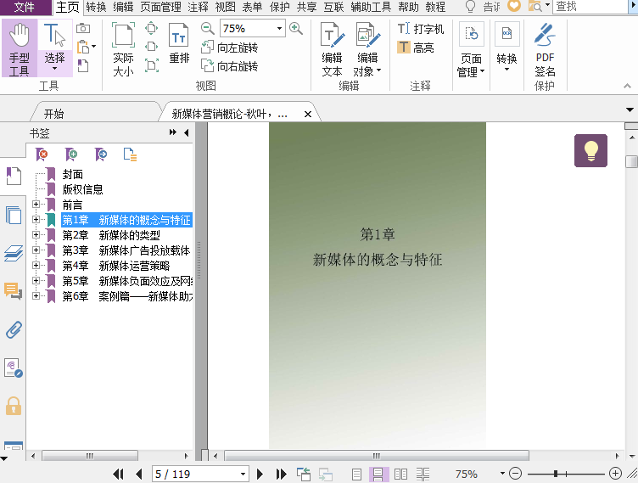
Task: Open Edit Text tool (编辑文本)
Action: point(332,49)
